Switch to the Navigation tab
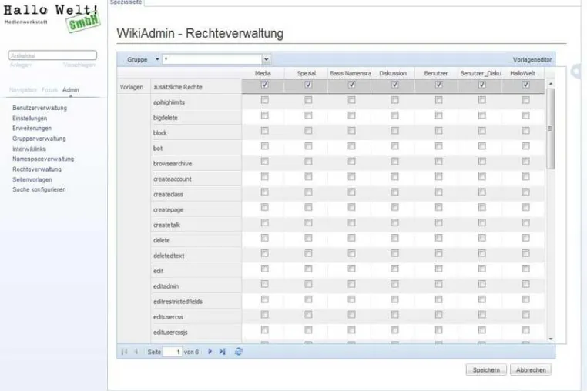Screen dimensions: 587x391 (x=23, y=90)
